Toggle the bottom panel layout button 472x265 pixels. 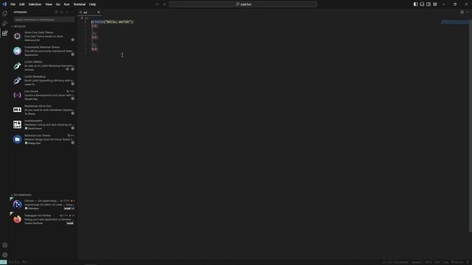point(422,4)
